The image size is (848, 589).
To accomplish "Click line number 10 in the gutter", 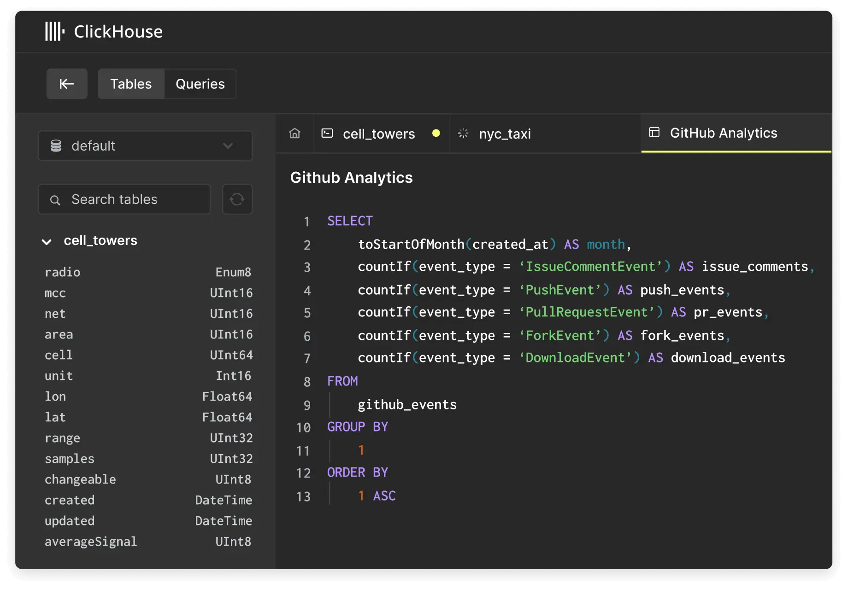I will pyautogui.click(x=303, y=427).
